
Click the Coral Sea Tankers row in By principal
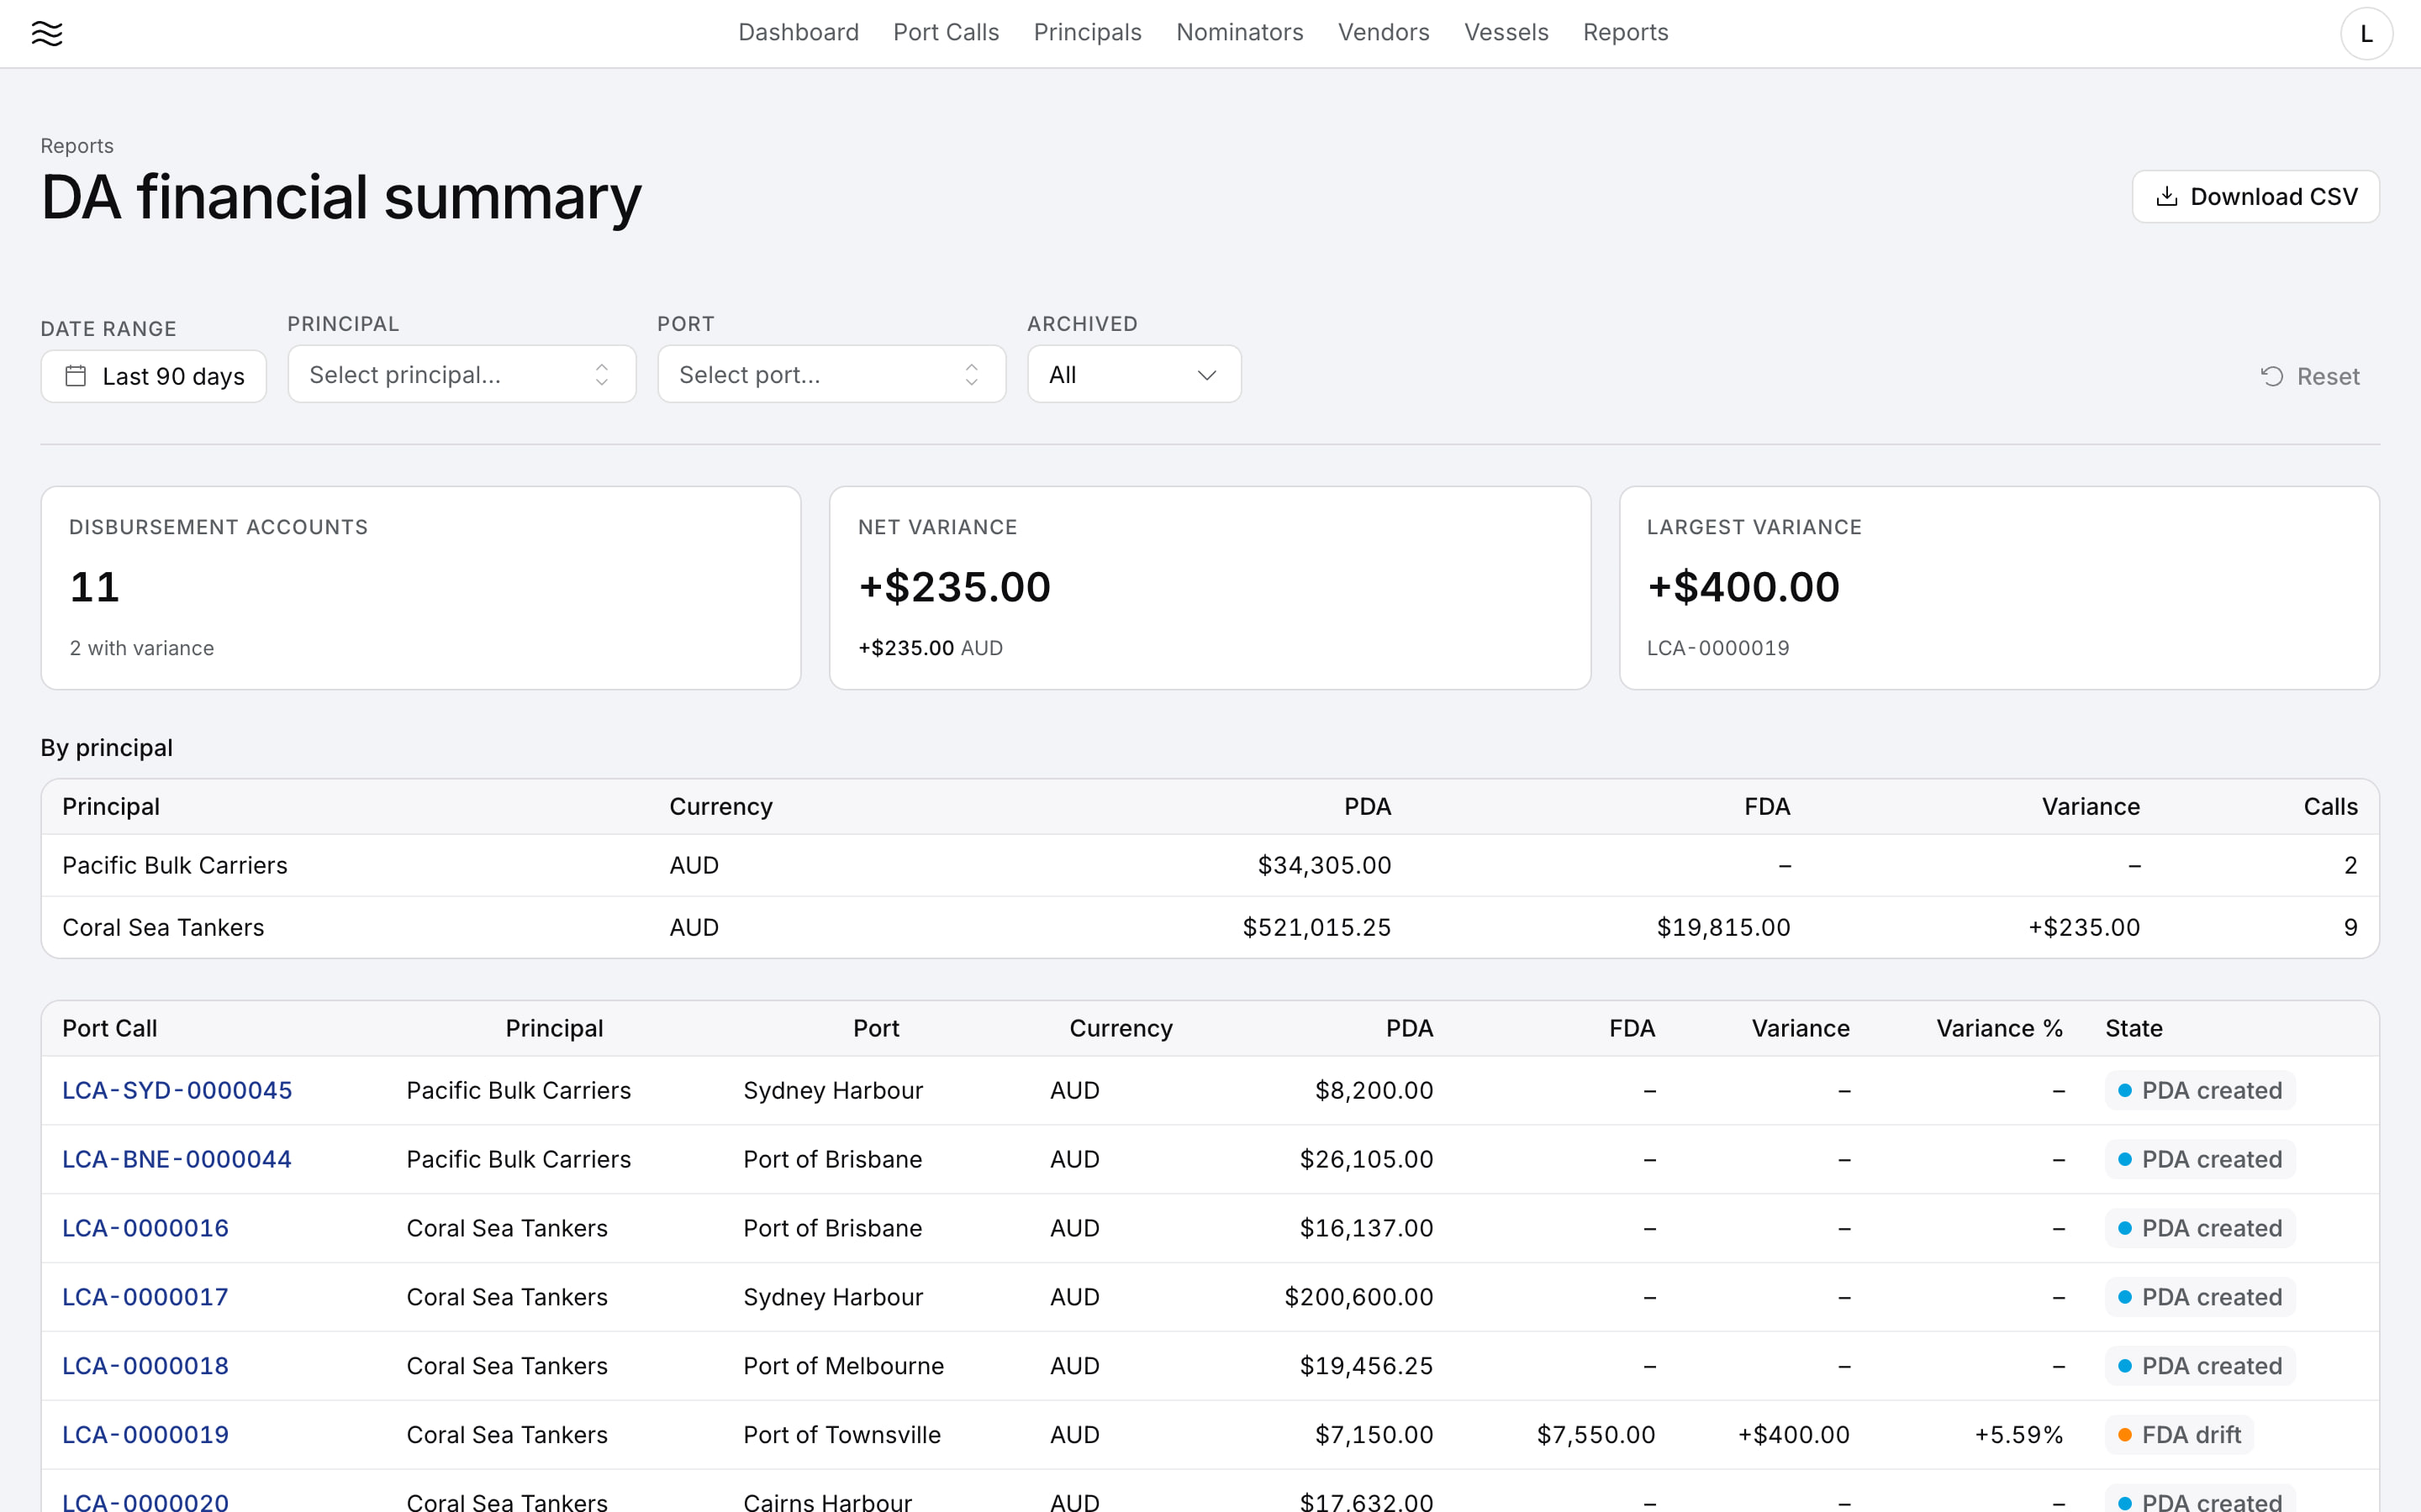[x=1210, y=927]
